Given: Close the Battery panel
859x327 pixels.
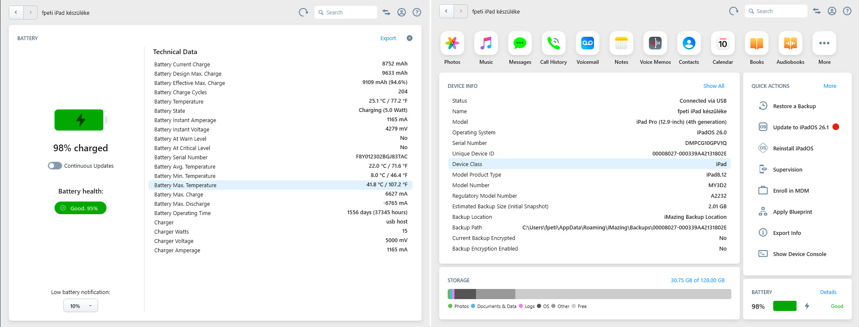Looking at the screenshot, I should point(409,38).
